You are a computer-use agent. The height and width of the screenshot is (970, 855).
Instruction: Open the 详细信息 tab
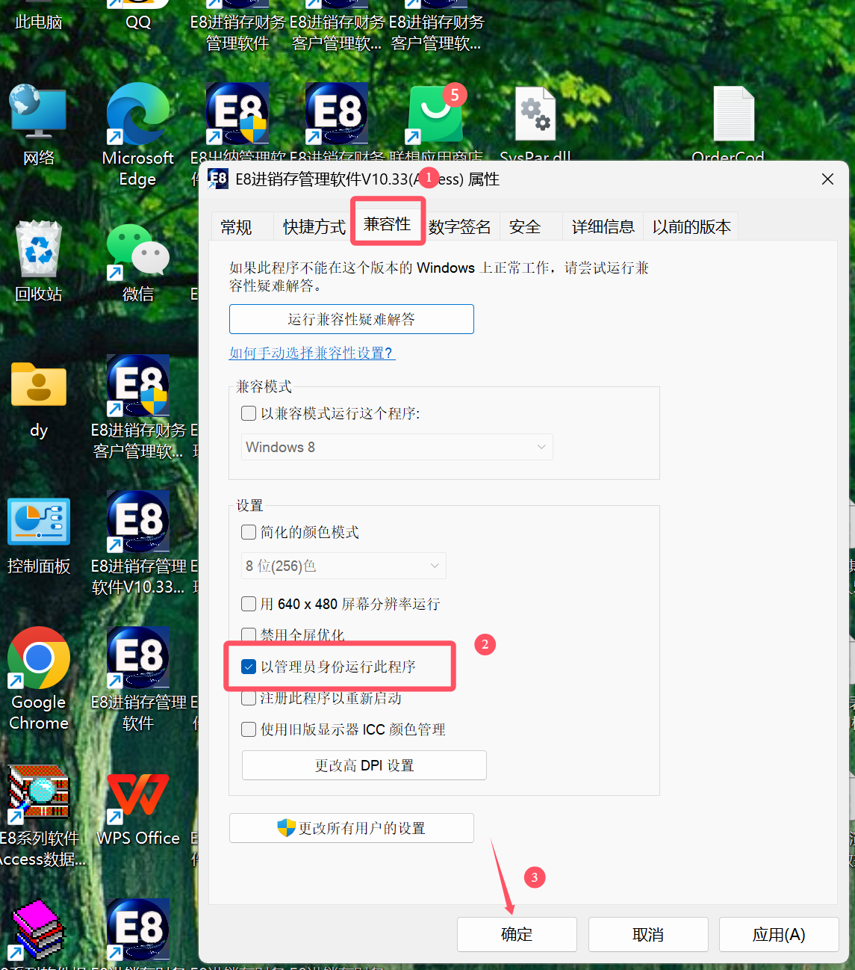point(603,227)
